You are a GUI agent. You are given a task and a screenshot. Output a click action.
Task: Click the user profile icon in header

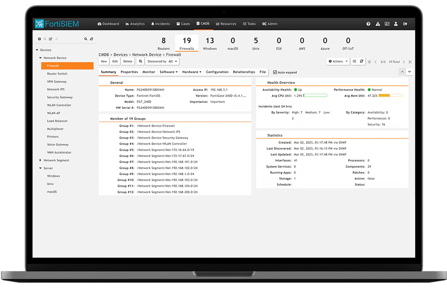pos(396,24)
